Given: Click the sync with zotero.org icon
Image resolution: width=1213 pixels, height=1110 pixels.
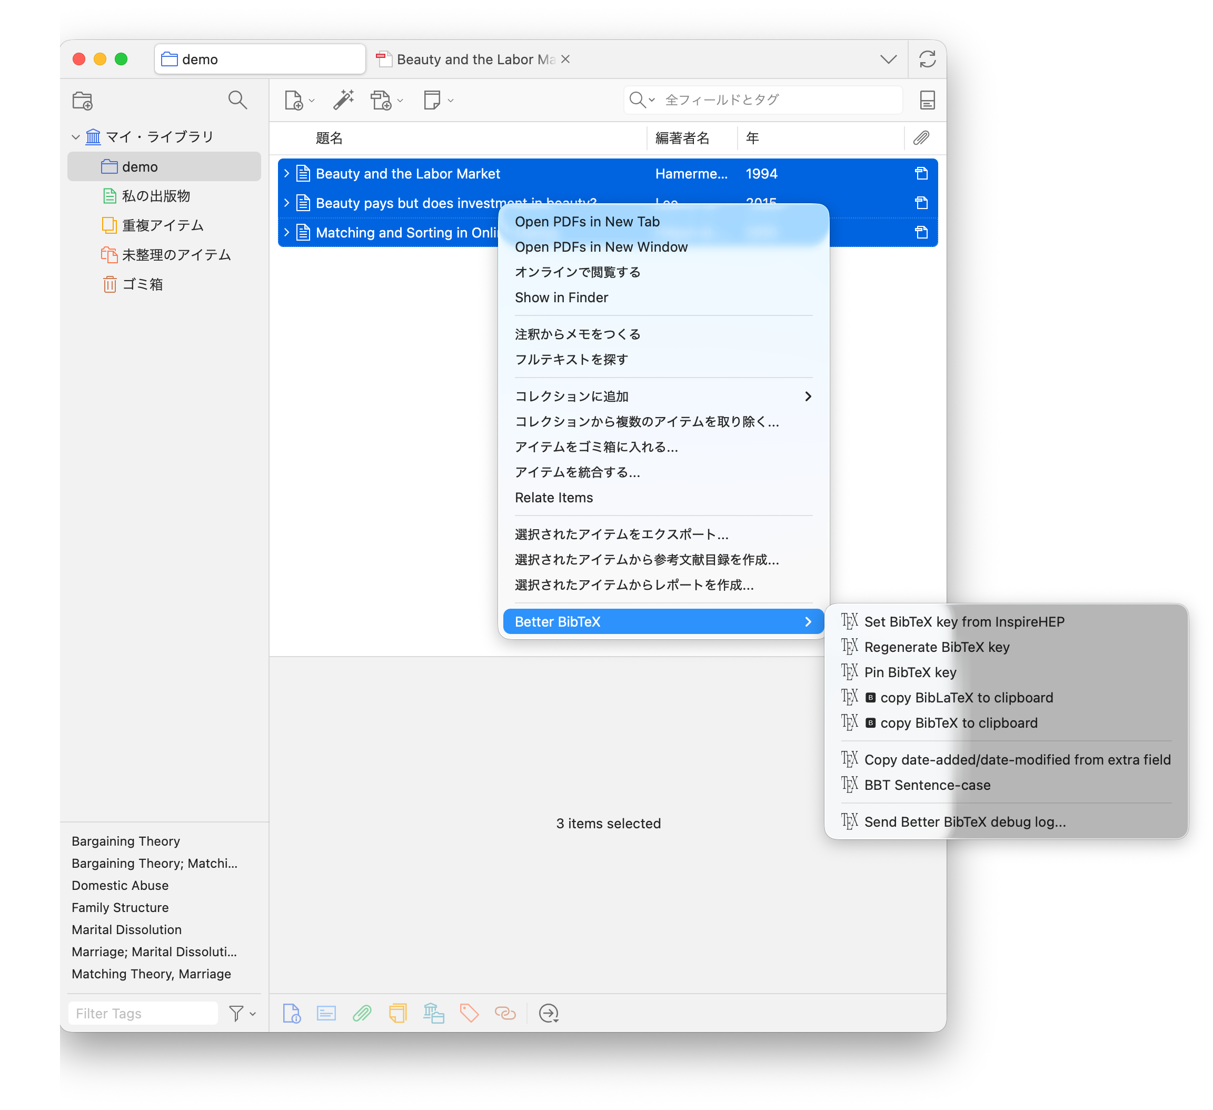Looking at the screenshot, I should [927, 59].
